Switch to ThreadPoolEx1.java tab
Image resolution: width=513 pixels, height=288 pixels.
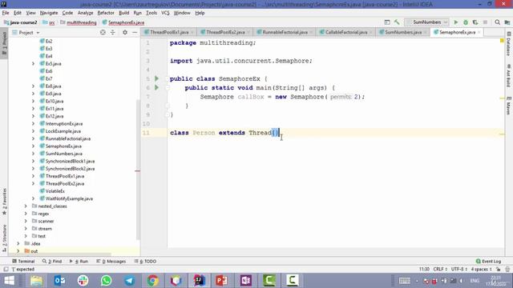click(169, 32)
